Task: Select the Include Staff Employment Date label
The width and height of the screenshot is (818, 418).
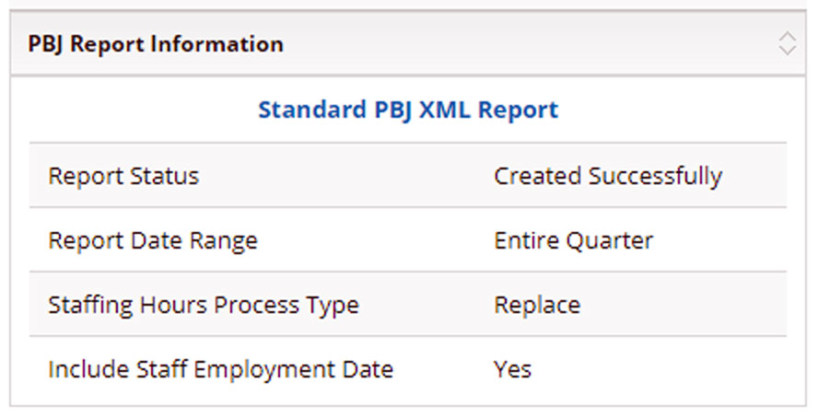Action: click(x=221, y=369)
